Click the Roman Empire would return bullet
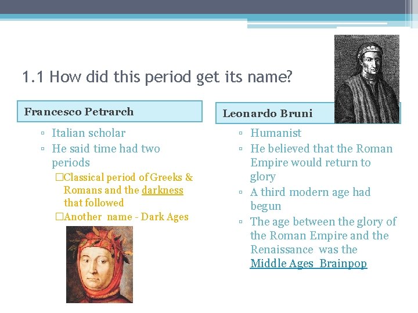Viewport: 418px width, 313px height. click(x=321, y=162)
